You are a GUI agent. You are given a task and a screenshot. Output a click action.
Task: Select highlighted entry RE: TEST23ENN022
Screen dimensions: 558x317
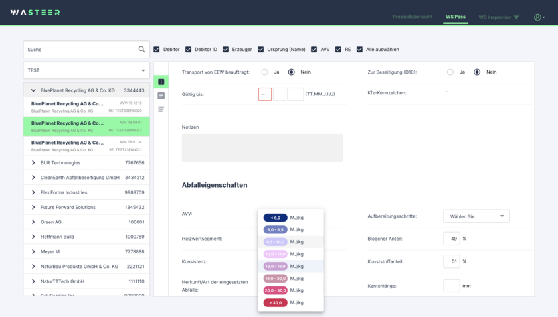(x=86, y=127)
